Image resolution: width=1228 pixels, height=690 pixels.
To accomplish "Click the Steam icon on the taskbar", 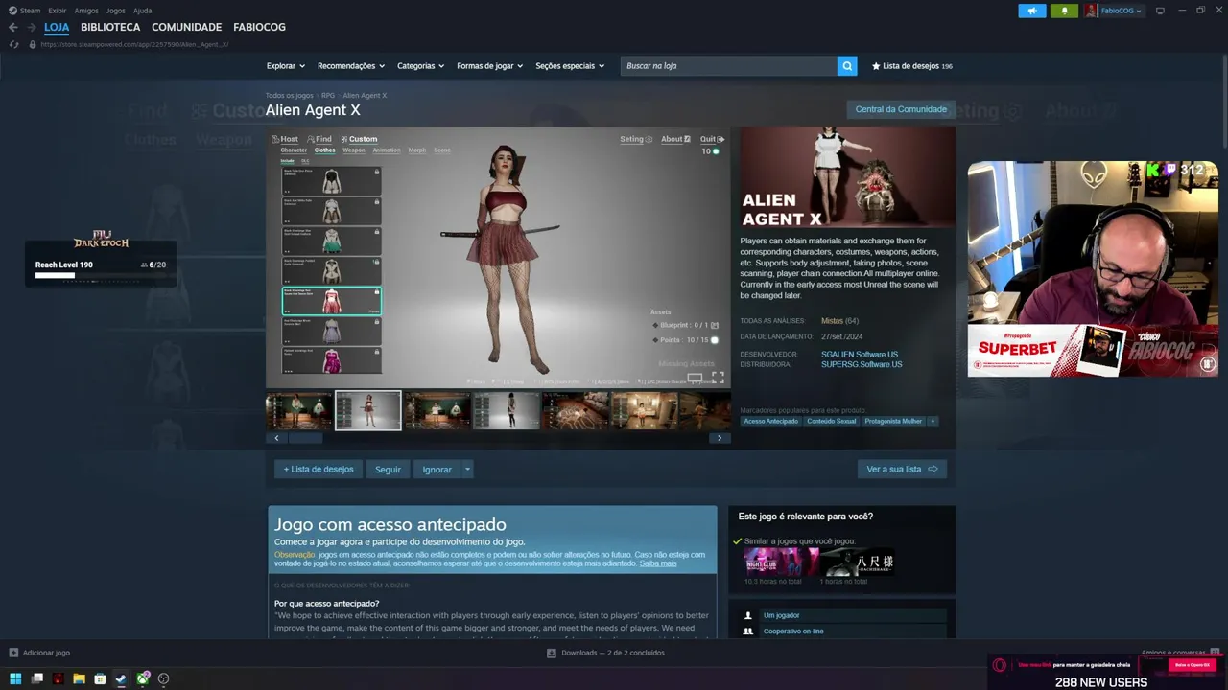I will pos(121,678).
